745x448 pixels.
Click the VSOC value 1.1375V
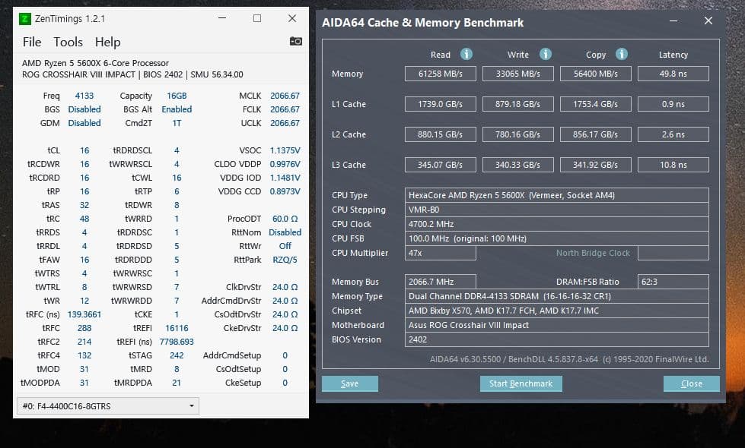tap(285, 150)
